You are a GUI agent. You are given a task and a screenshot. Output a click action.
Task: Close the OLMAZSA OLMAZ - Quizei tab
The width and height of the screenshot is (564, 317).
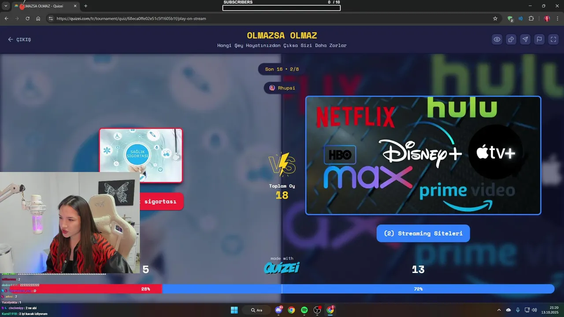(75, 6)
